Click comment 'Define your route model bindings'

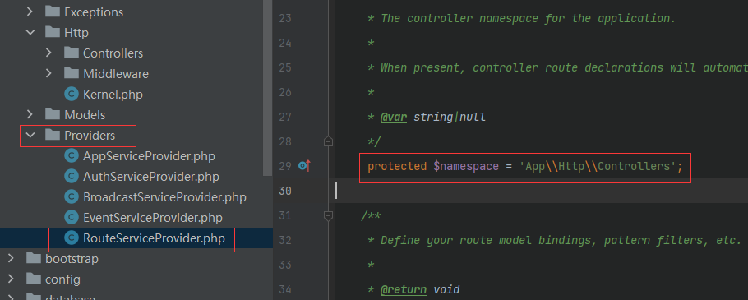486,240
